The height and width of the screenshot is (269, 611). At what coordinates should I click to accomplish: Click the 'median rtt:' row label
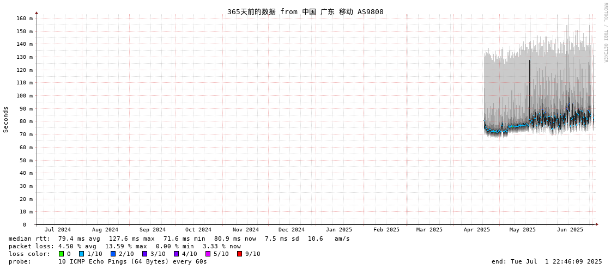point(29,239)
